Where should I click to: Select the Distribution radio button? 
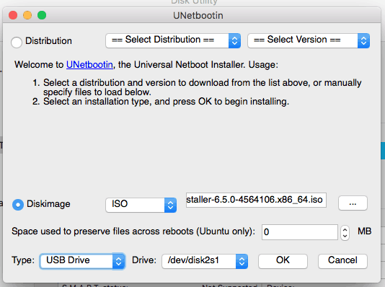point(17,42)
